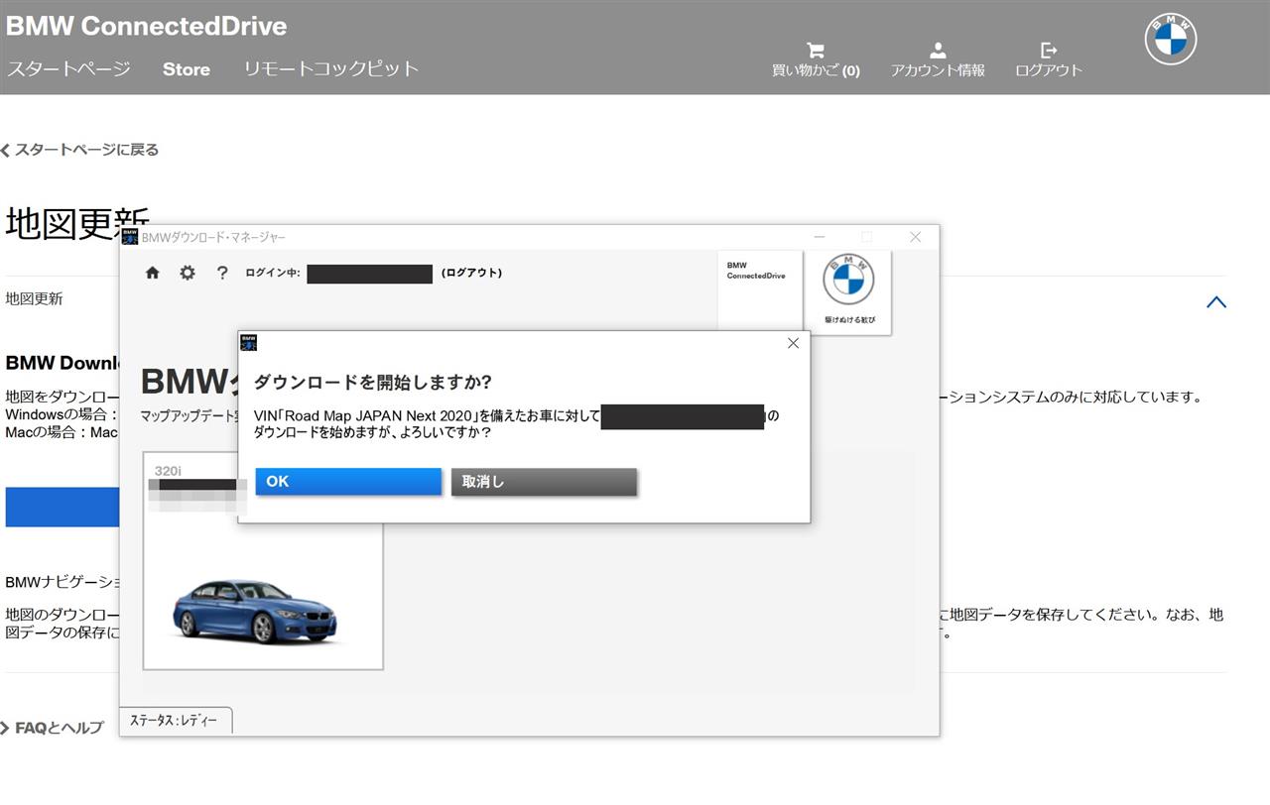This screenshot has height=805, width=1270.
Task: Click the dialog's small BMW app icon
Action: click(x=249, y=343)
